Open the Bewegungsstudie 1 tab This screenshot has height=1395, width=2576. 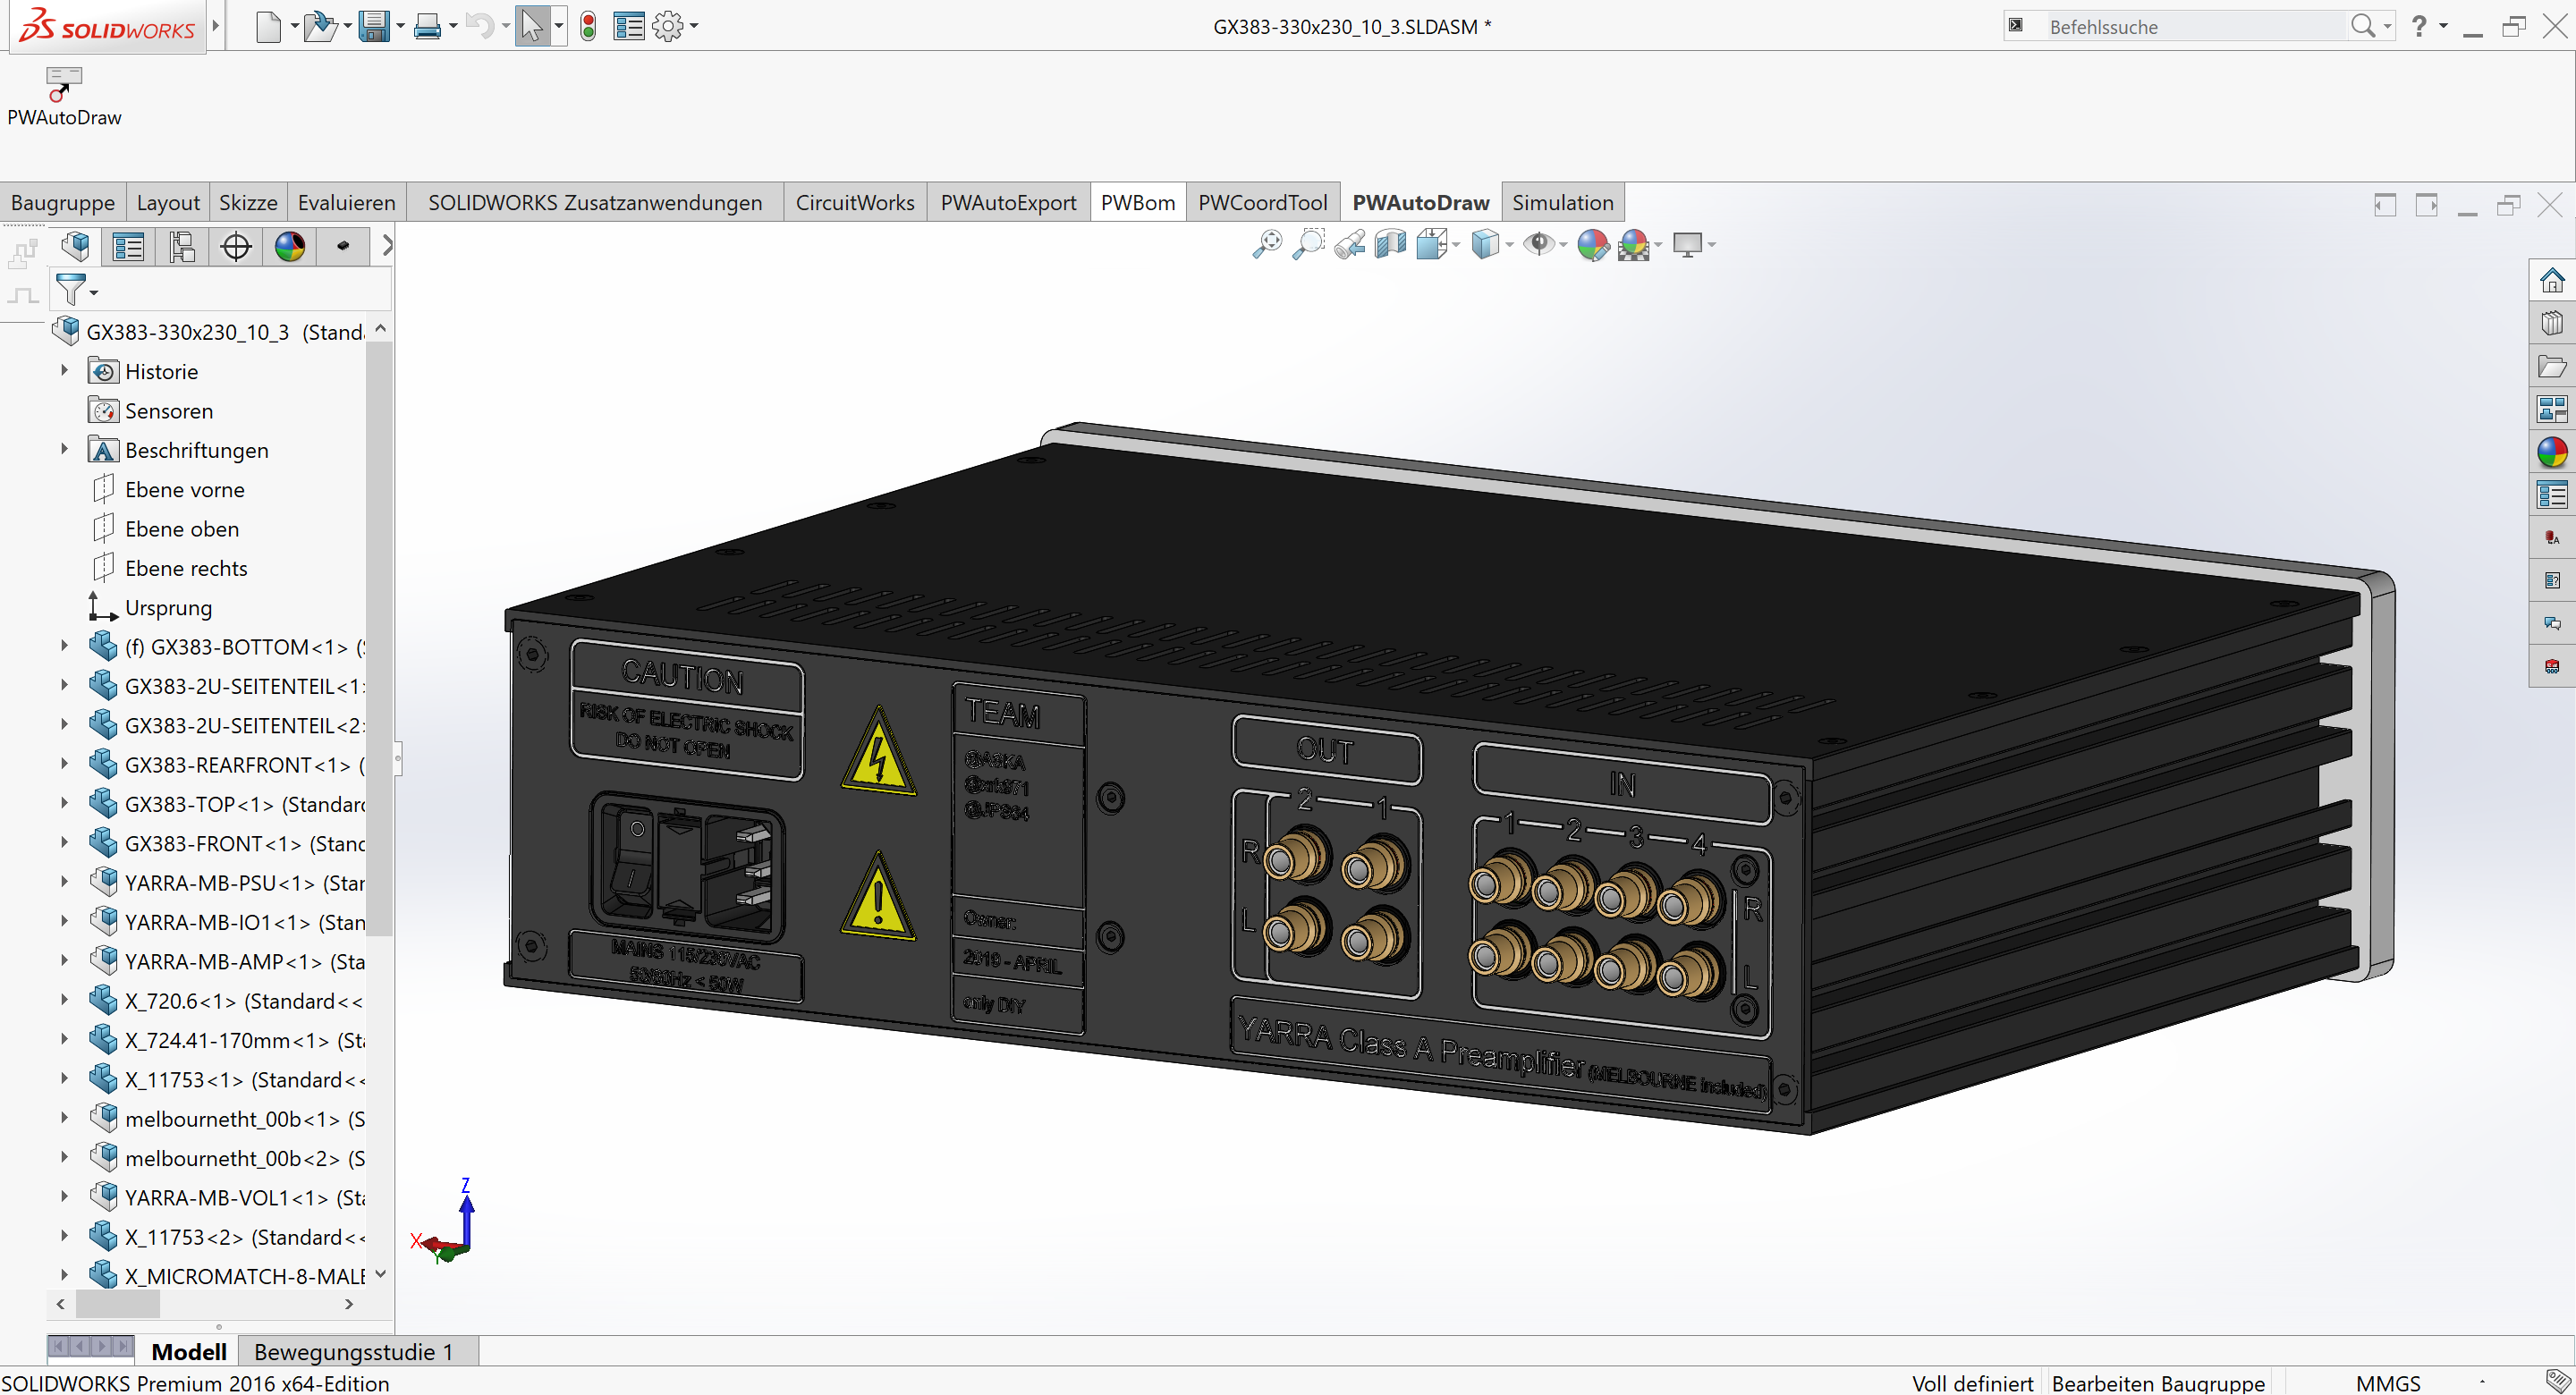coord(354,1351)
